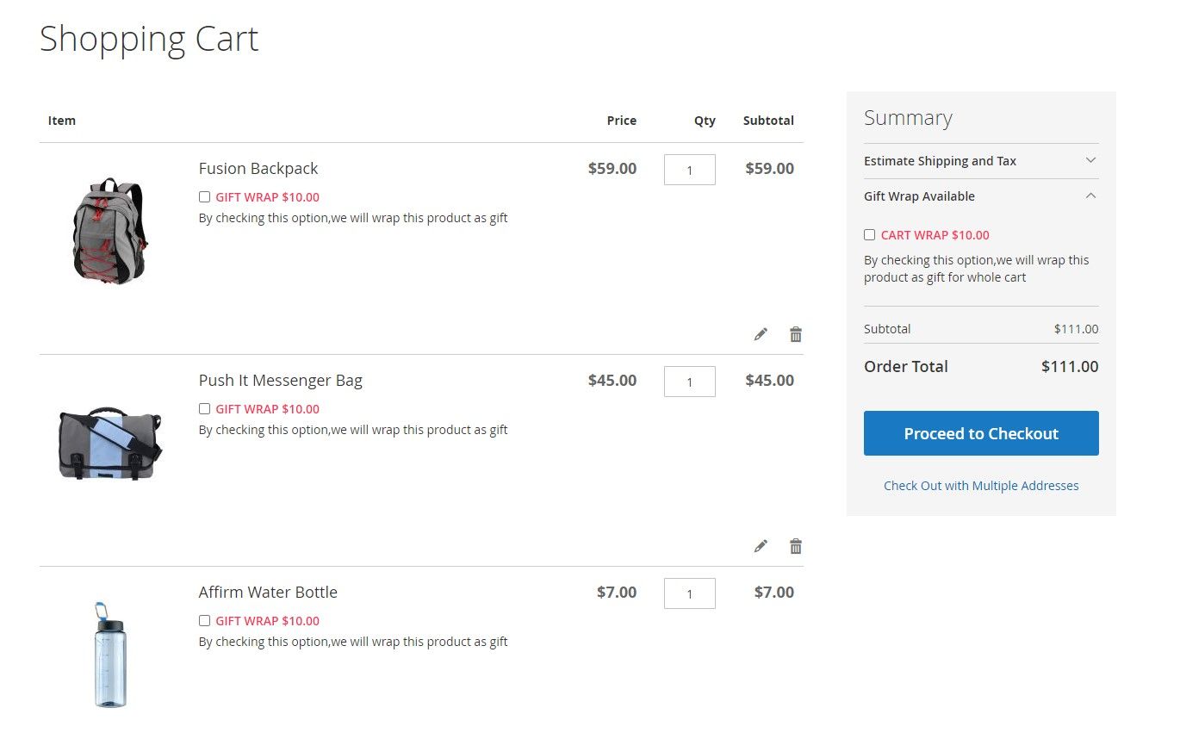Open Check Out with Multiple Addresses
Viewport: 1180px width, 739px height.
[x=980, y=485]
